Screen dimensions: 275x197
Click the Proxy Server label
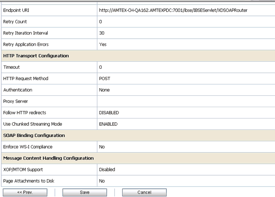point(16,101)
